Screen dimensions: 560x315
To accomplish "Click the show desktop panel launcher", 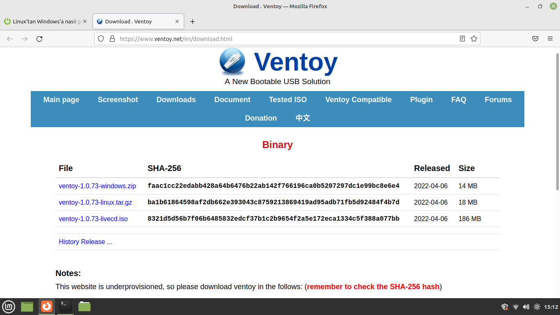I will 27,306.
